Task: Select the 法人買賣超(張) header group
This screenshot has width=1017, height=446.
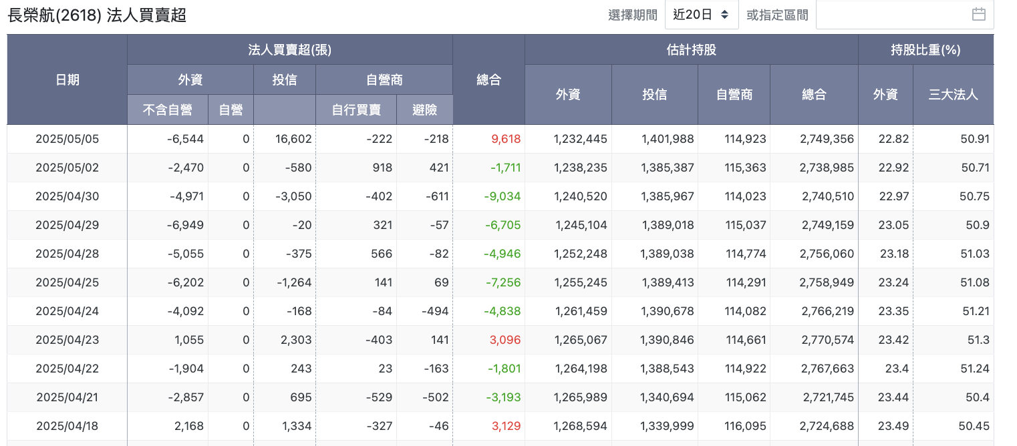Action: [x=290, y=49]
